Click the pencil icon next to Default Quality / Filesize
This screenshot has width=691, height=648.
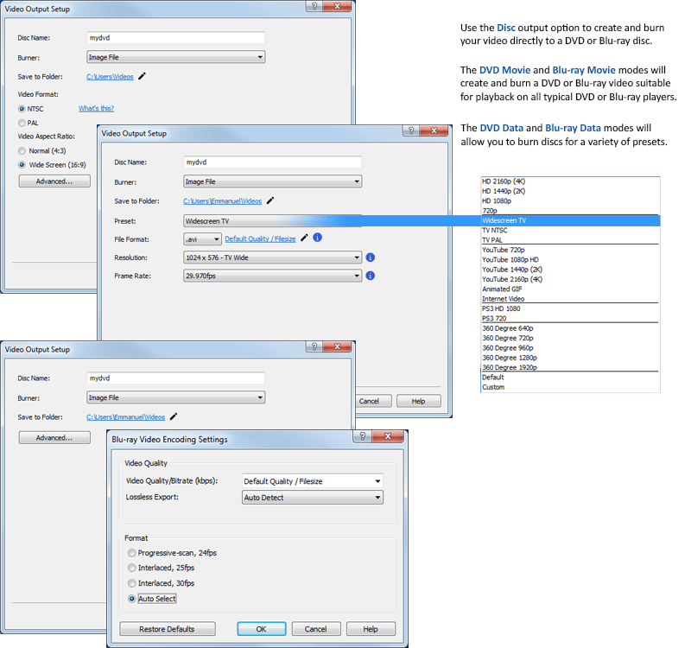coord(304,238)
